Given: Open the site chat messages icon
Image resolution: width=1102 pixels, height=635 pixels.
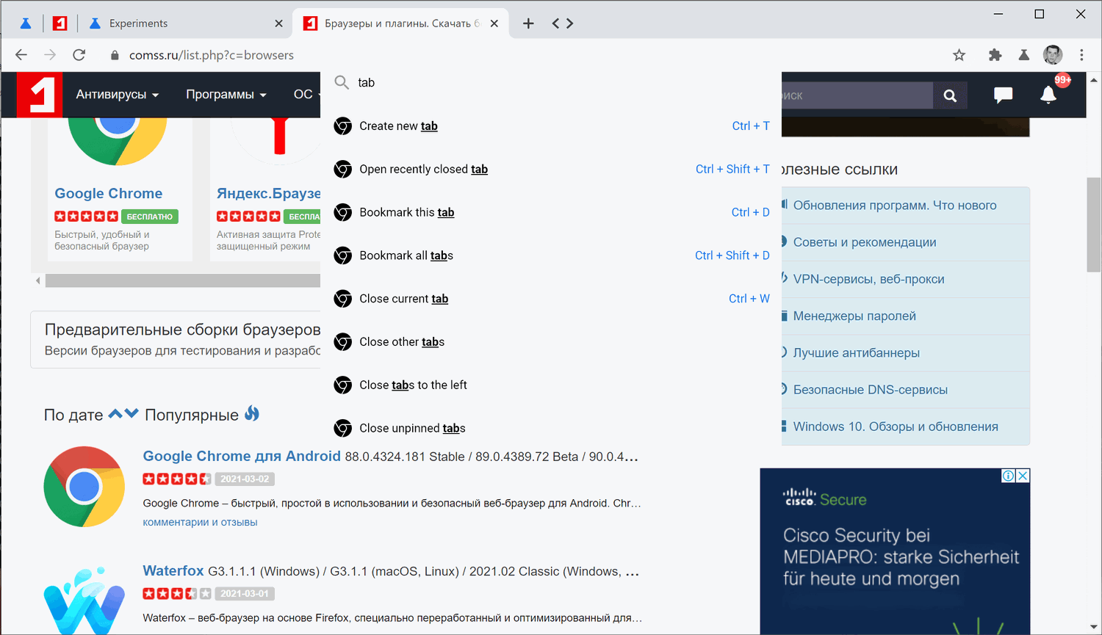Looking at the screenshot, I should 1003,95.
